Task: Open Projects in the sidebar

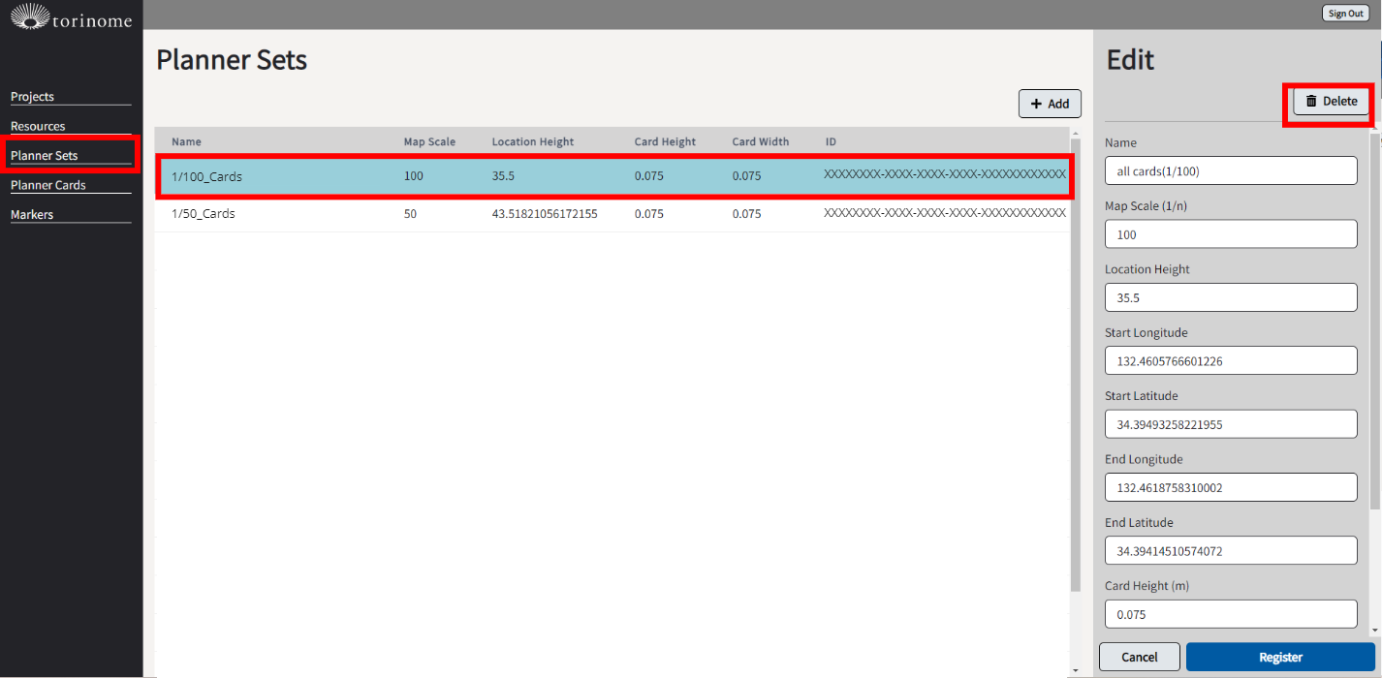Action: [33, 97]
